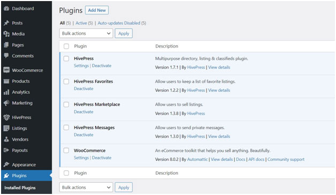Click the Add New button
This screenshot has height=195, width=336.
click(97, 10)
